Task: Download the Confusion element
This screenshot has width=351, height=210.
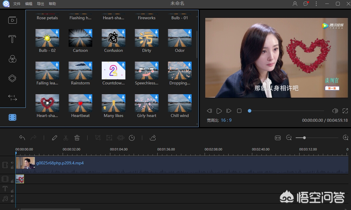Action: [x=123, y=32]
